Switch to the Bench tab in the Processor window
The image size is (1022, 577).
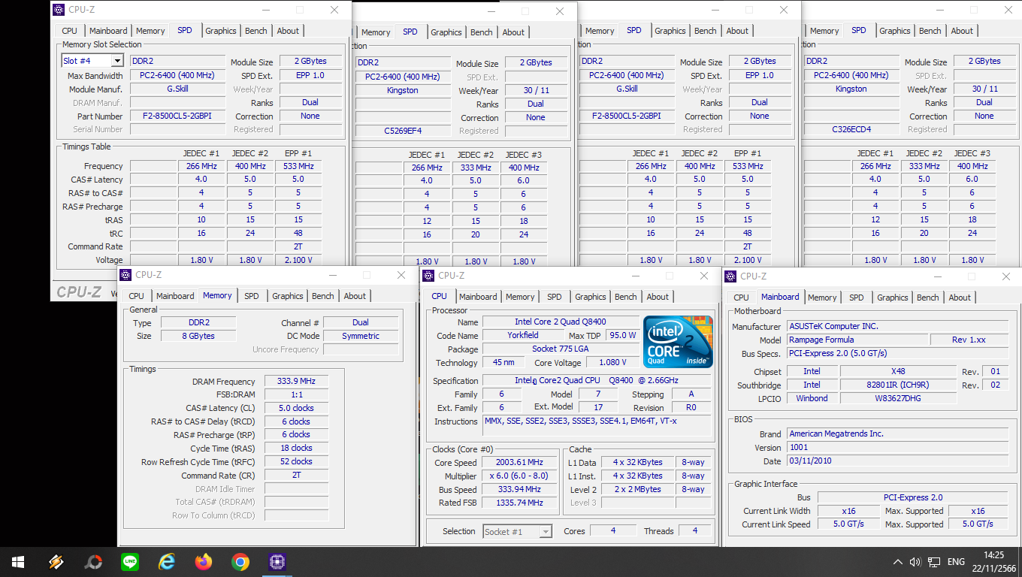click(x=626, y=297)
